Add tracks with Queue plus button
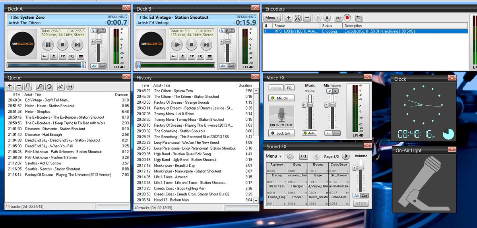This screenshot has width=477, height=228. [10, 87]
